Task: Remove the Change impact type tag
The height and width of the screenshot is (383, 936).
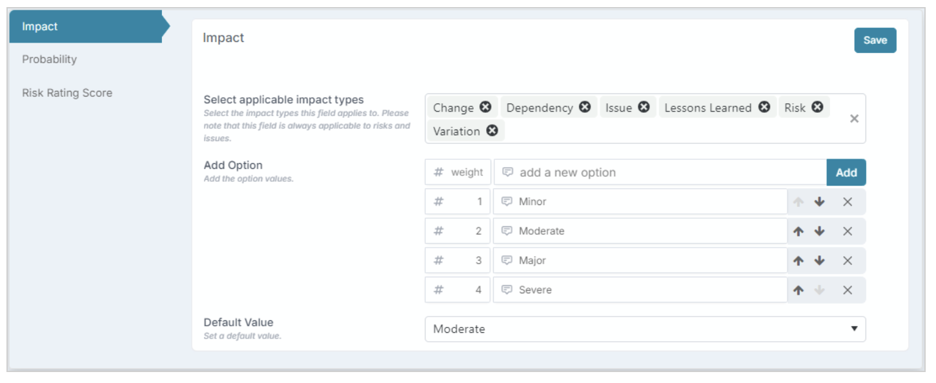Action: (485, 108)
